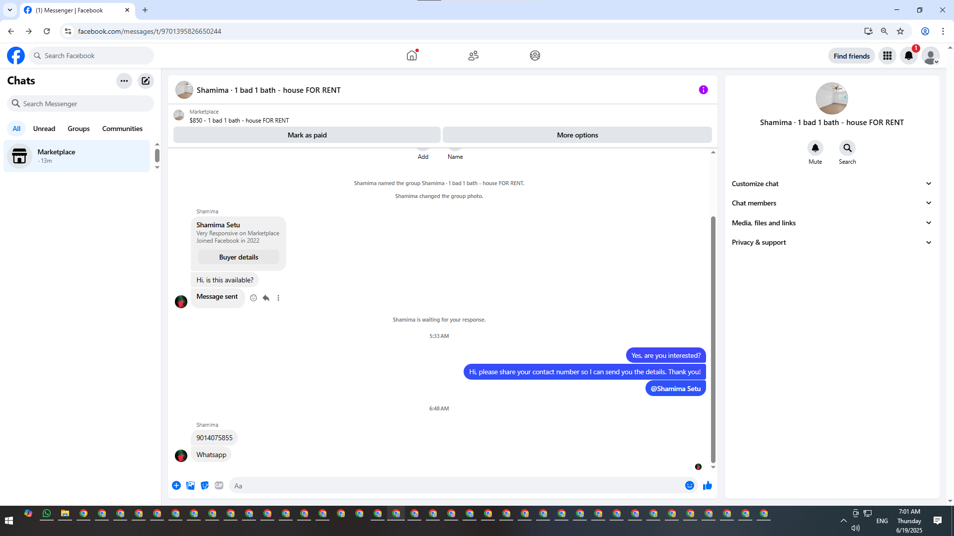Click the Find friends button
Image resolution: width=954 pixels, height=536 pixels.
[x=852, y=56]
